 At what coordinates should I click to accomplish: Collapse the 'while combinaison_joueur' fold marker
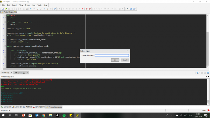pyautogui.click(x=5, y=46)
